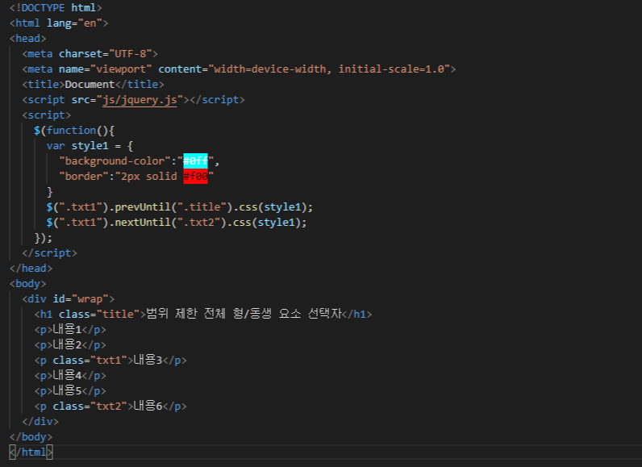This screenshot has width=642, height=467.
Task: Click the paragraph 내용2 line
Action: click(x=70, y=345)
